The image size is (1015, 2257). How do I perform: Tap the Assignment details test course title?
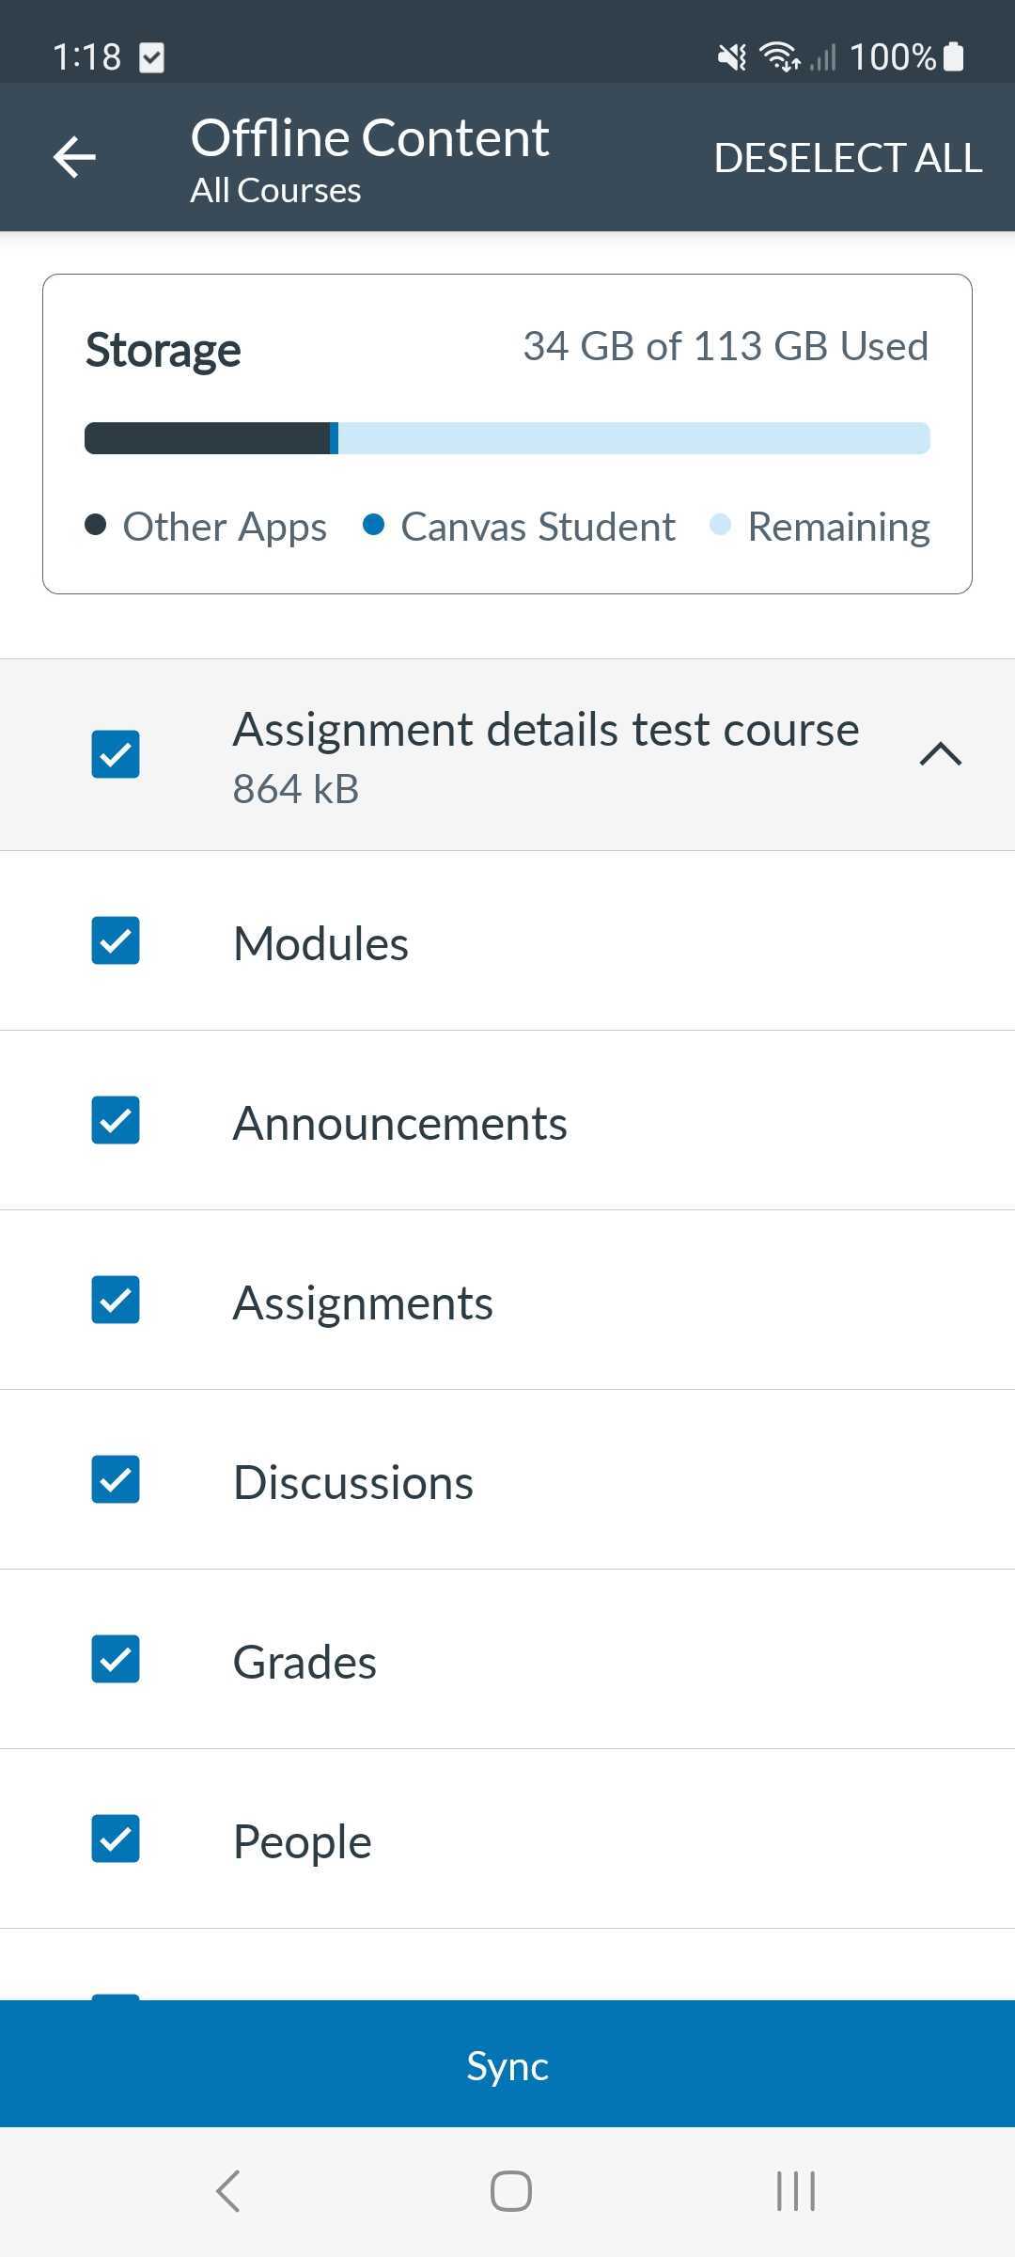[545, 730]
